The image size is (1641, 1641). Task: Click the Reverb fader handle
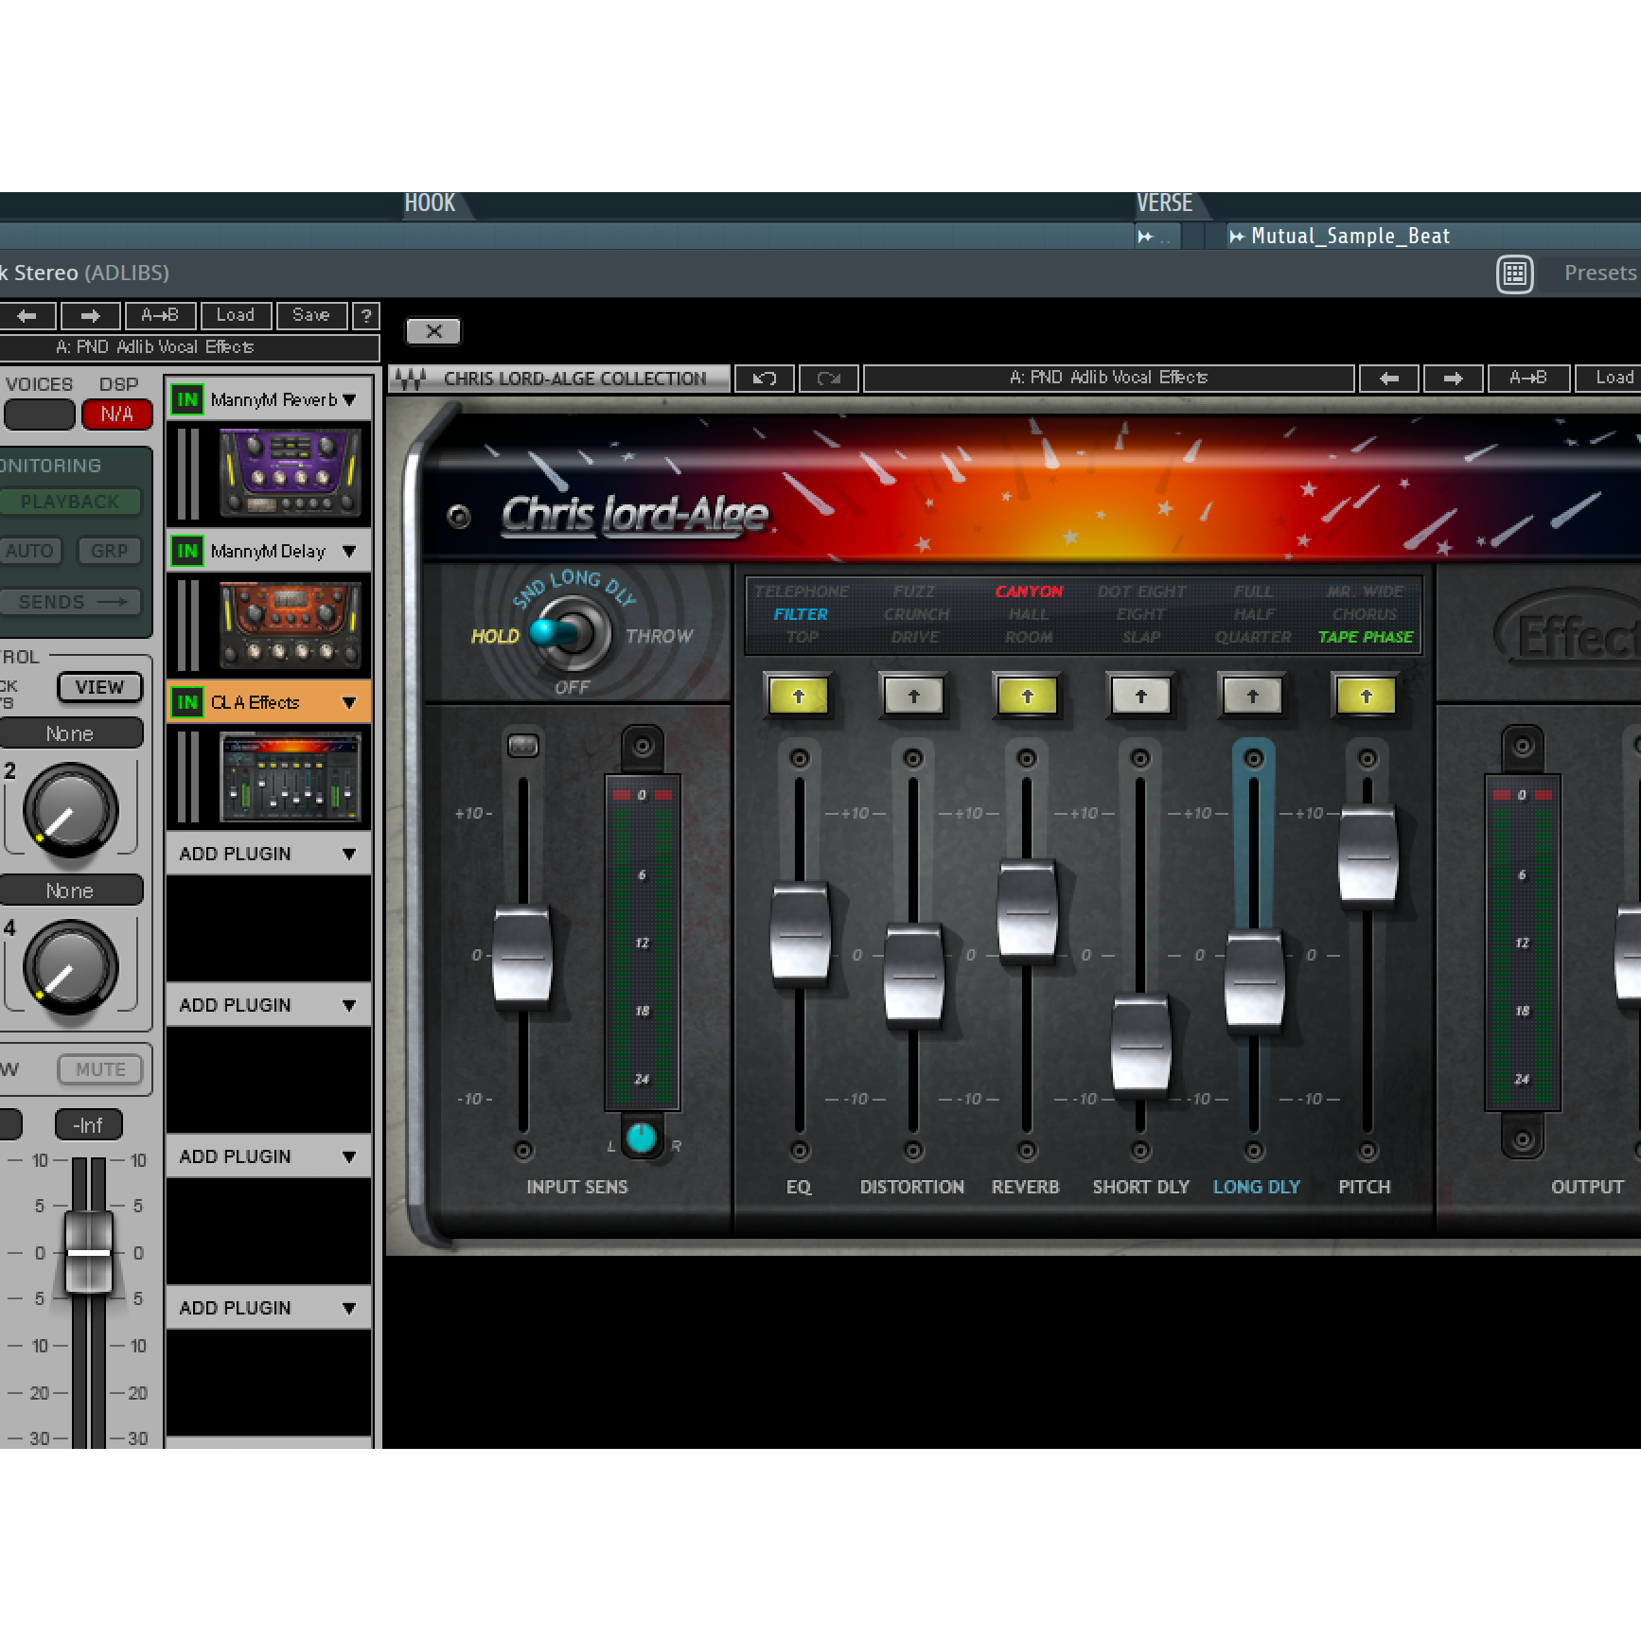click(1028, 912)
